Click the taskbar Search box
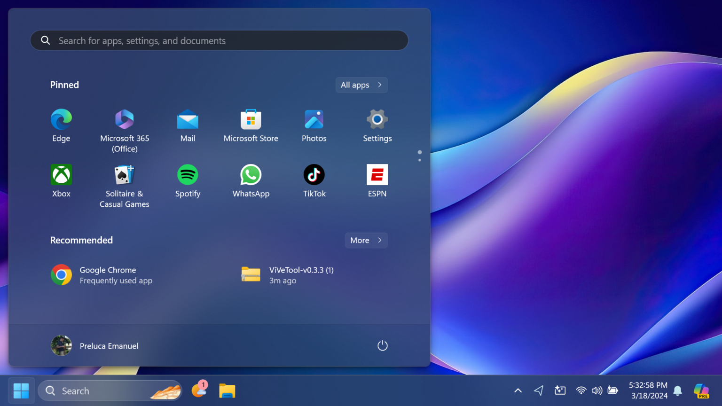 (x=110, y=390)
